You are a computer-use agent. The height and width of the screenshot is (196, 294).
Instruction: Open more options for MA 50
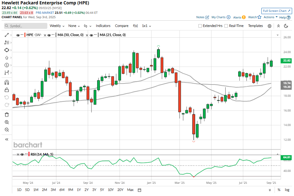click(53, 35)
